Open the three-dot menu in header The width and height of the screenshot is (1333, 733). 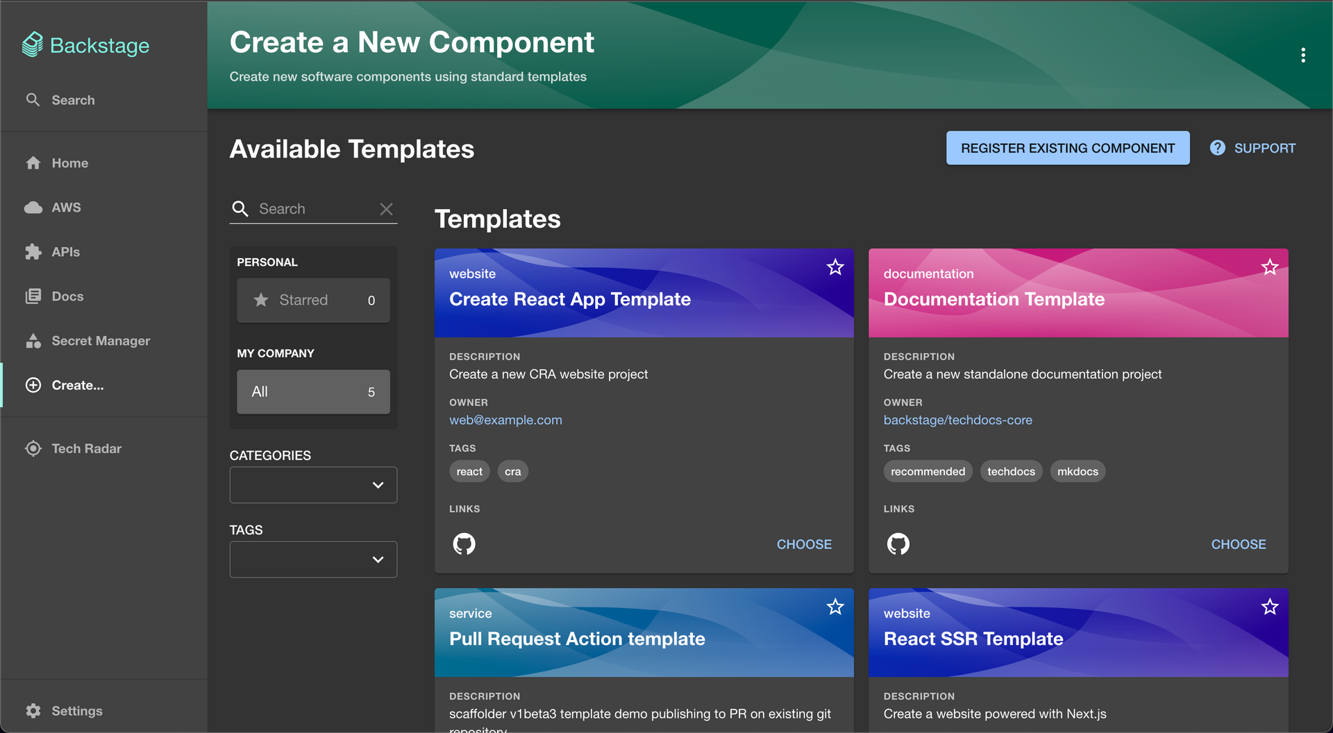tap(1303, 56)
